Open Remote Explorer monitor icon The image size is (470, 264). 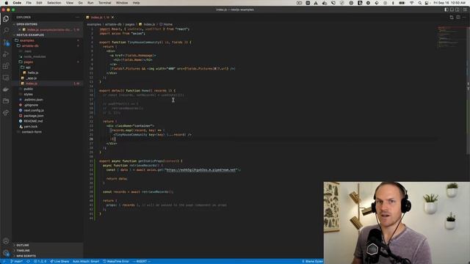click(x=6, y=78)
